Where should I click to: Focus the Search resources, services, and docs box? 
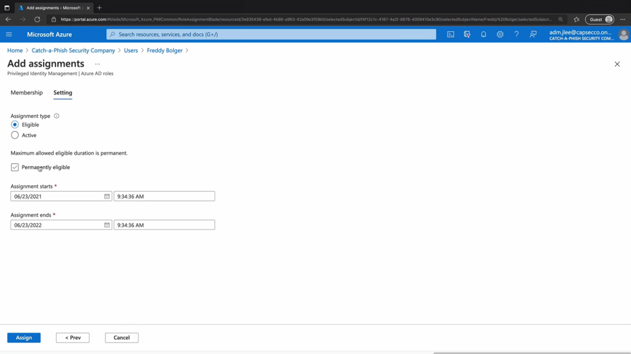271,34
